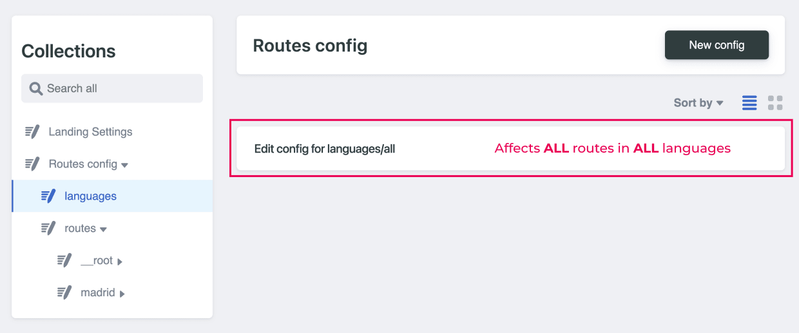Create a New config
This screenshot has width=799, height=333.
pyautogui.click(x=717, y=45)
